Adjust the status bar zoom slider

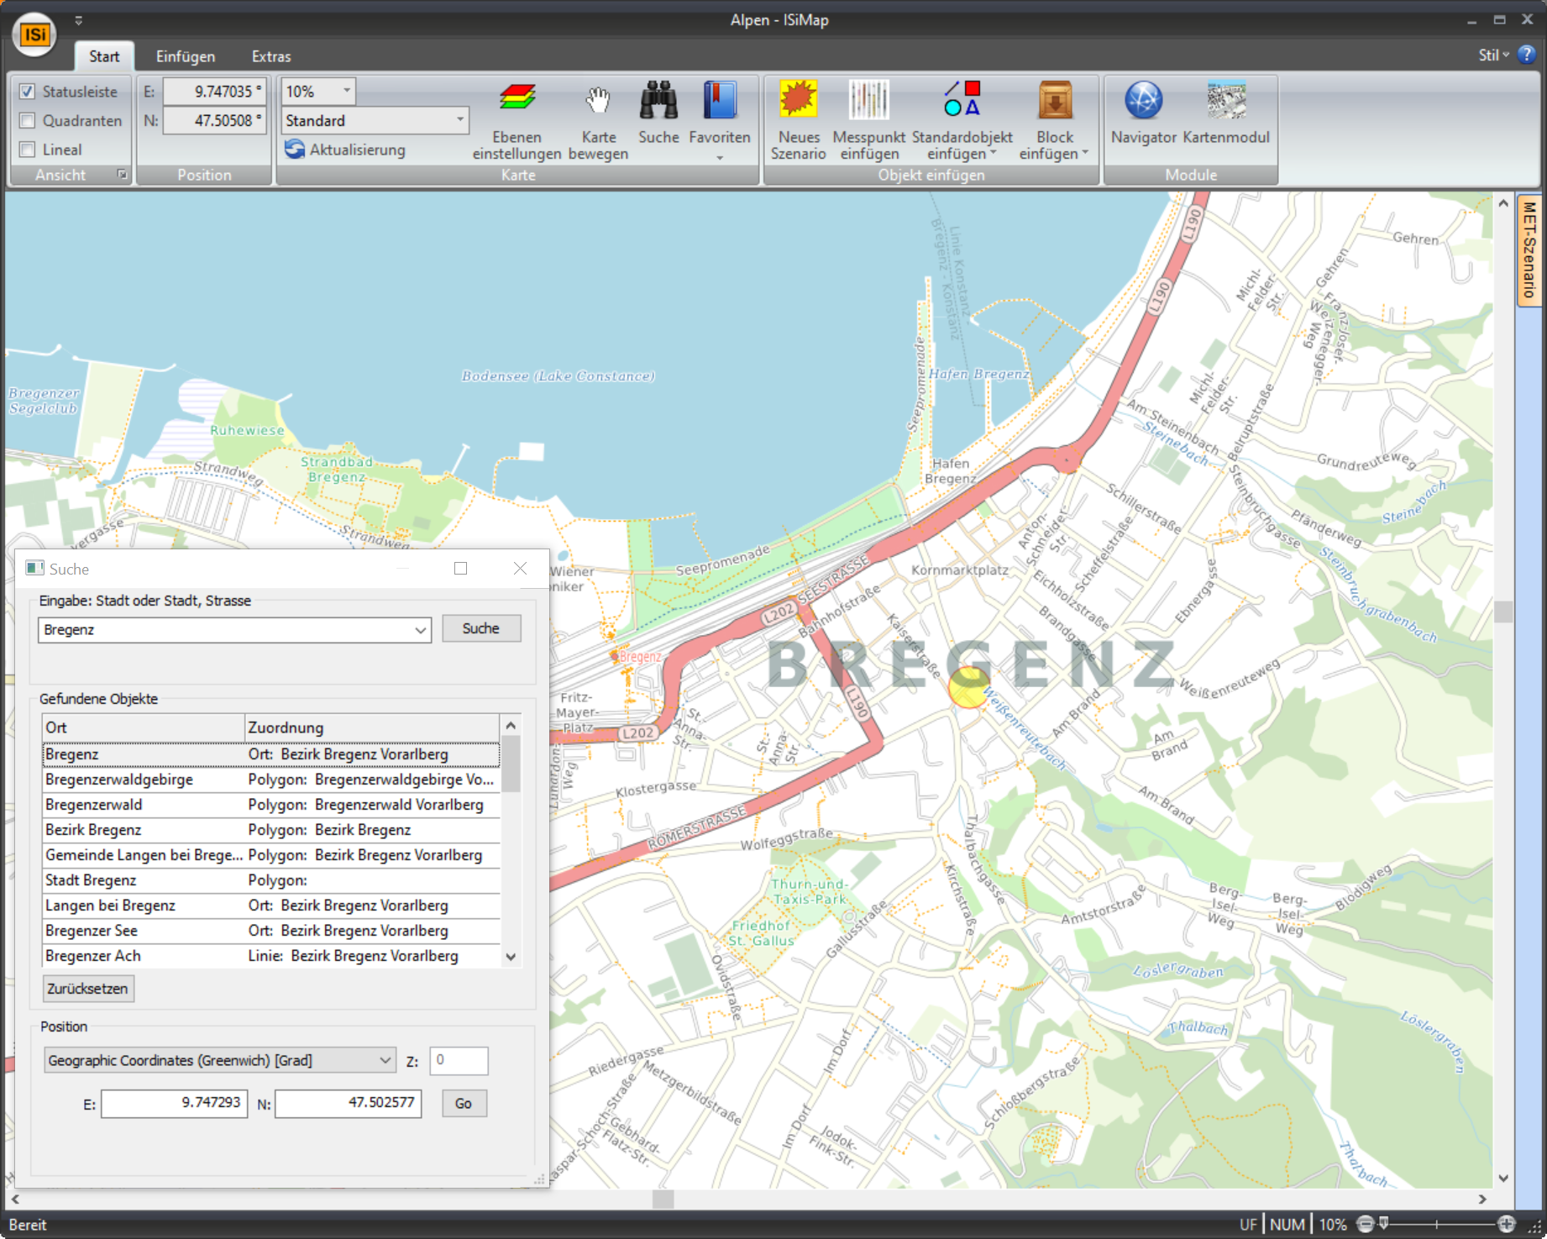click(x=1385, y=1223)
